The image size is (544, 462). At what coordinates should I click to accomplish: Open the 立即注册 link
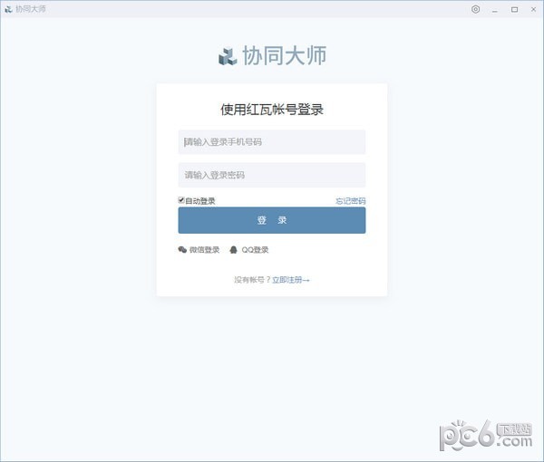pos(290,280)
